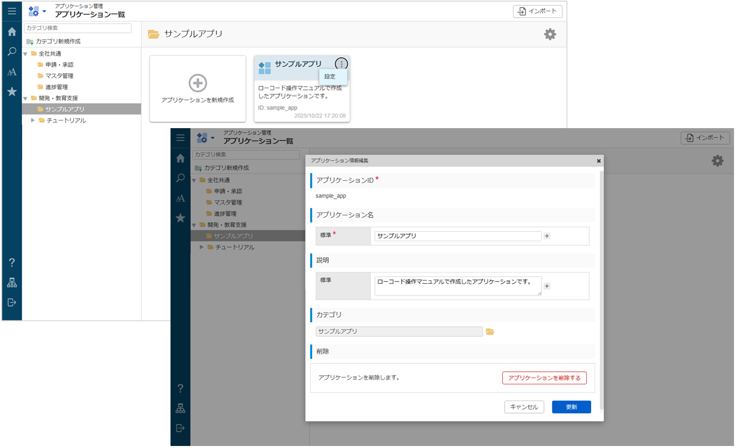Open the hamburger menu in the top-left sidebar
Screen dimensions: 736x448
point(12,11)
